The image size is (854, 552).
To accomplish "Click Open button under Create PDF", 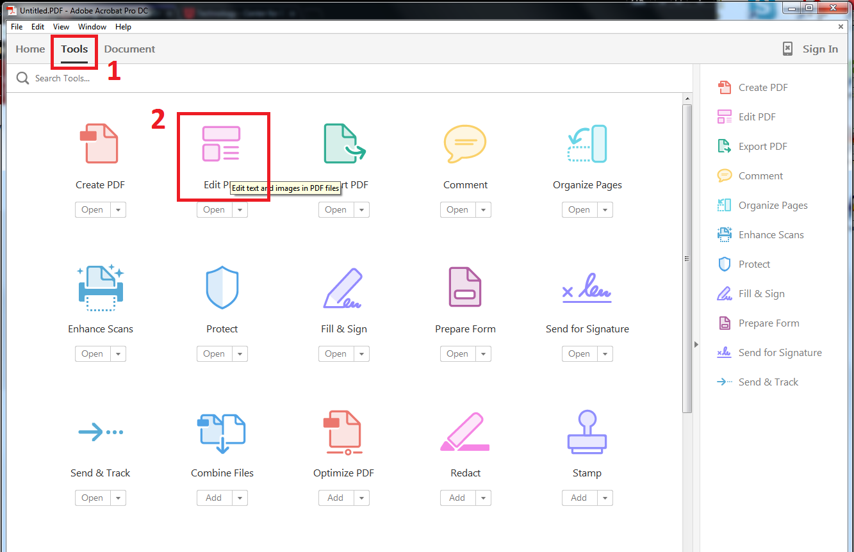I will 93,210.
